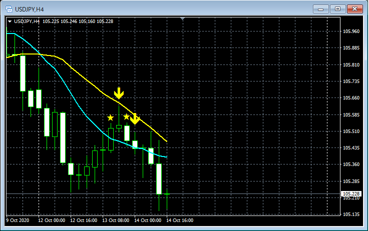Image resolution: width=369 pixels, height=231 pixels.
Task: Minimize the USDJPY,H4 chart window
Action: point(321,9)
